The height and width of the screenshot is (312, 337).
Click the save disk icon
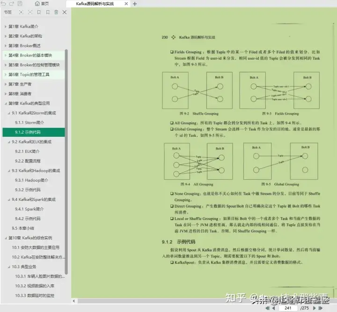pyautogui.click(x=20, y=3)
